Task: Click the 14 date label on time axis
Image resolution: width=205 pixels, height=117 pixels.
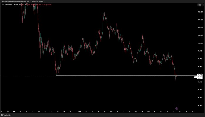Action: tap(180, 112)
